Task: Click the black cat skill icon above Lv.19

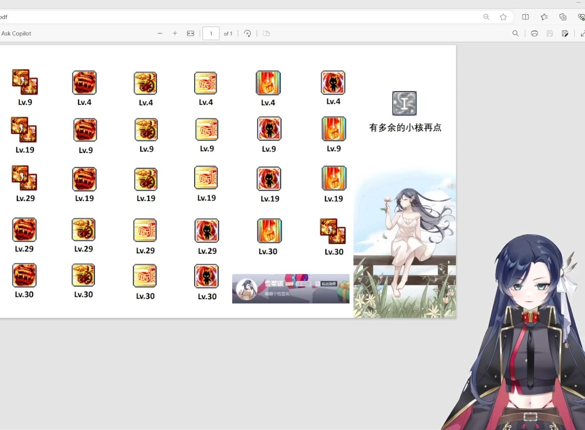Action: point(269,179)
